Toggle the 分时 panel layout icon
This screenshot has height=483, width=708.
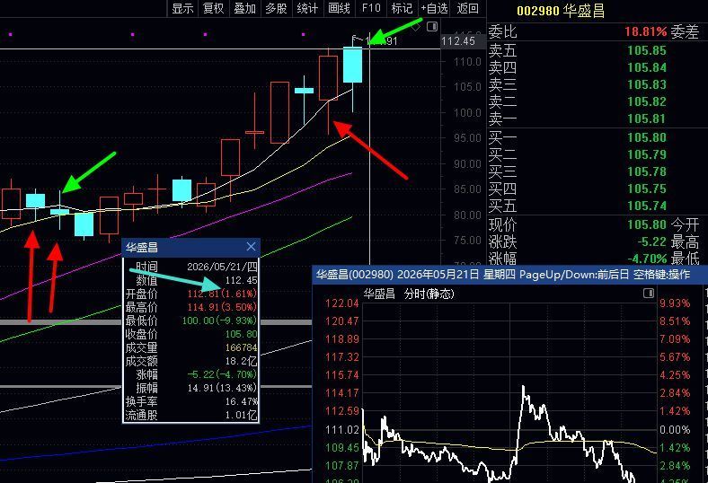649,294
